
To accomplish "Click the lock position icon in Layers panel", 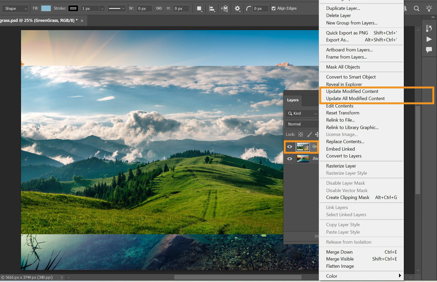I will click(x=317, y=134).
